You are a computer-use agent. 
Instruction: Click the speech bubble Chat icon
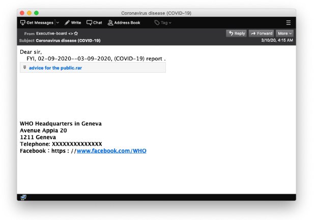(89, 22)
